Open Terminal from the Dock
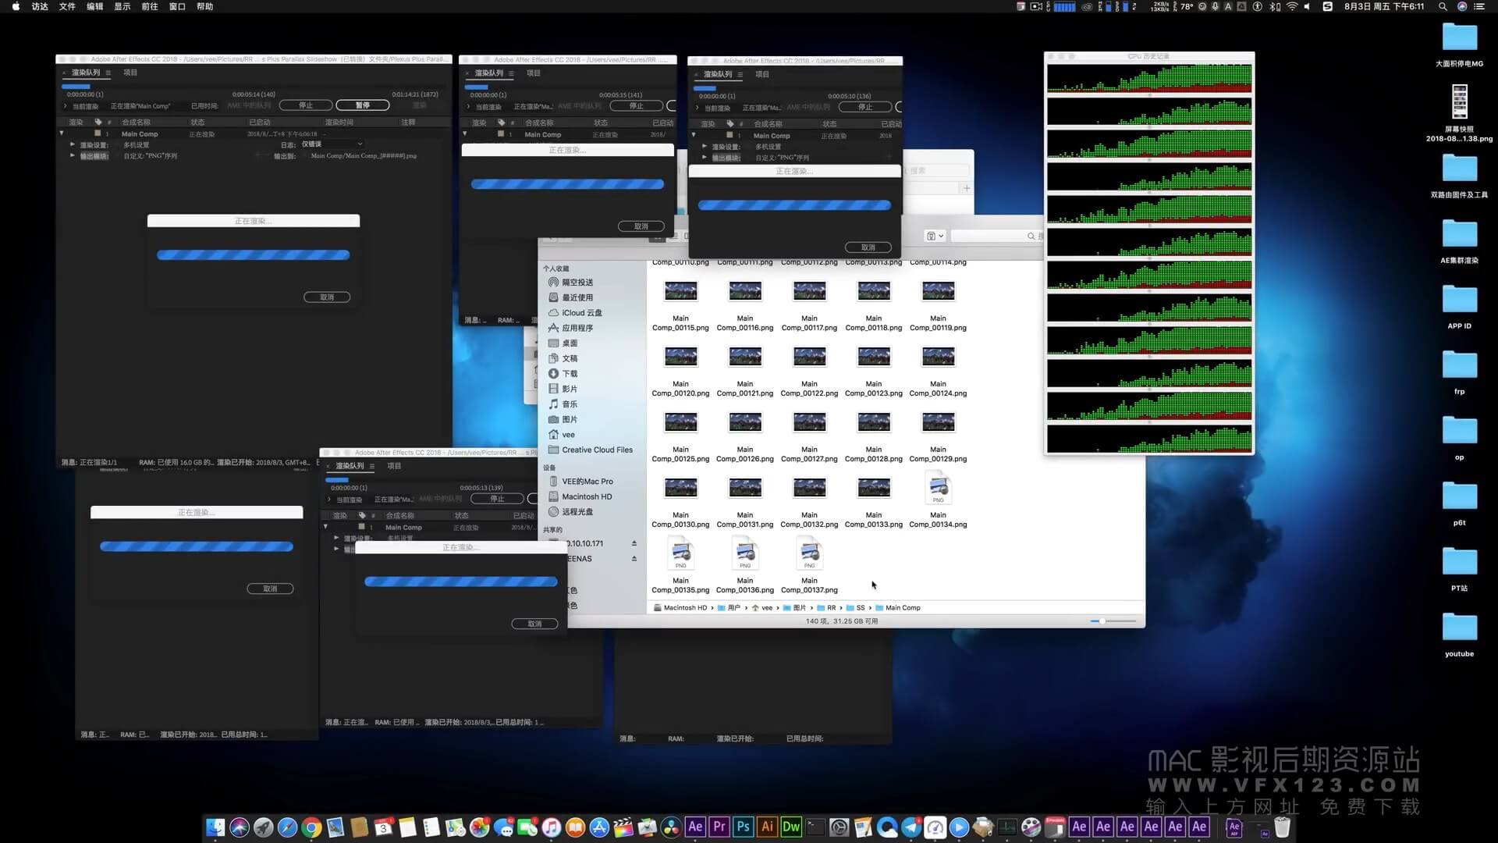This screenshot has width=1498, height=843. click(x=815, y=827)
